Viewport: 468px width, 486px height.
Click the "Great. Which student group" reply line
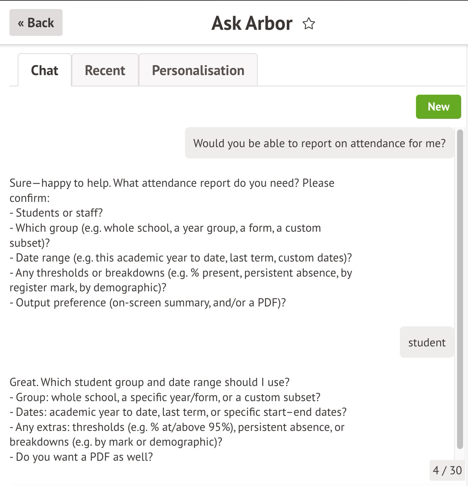(149, 382)
